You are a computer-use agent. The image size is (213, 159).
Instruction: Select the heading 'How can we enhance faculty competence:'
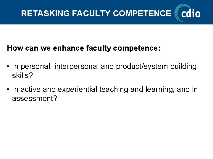[84, 48]
